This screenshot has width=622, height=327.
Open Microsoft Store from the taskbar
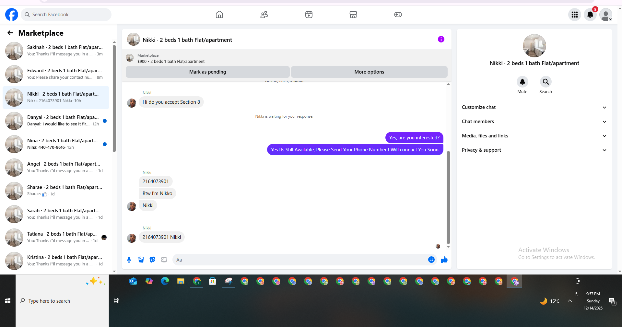point(213,281)
